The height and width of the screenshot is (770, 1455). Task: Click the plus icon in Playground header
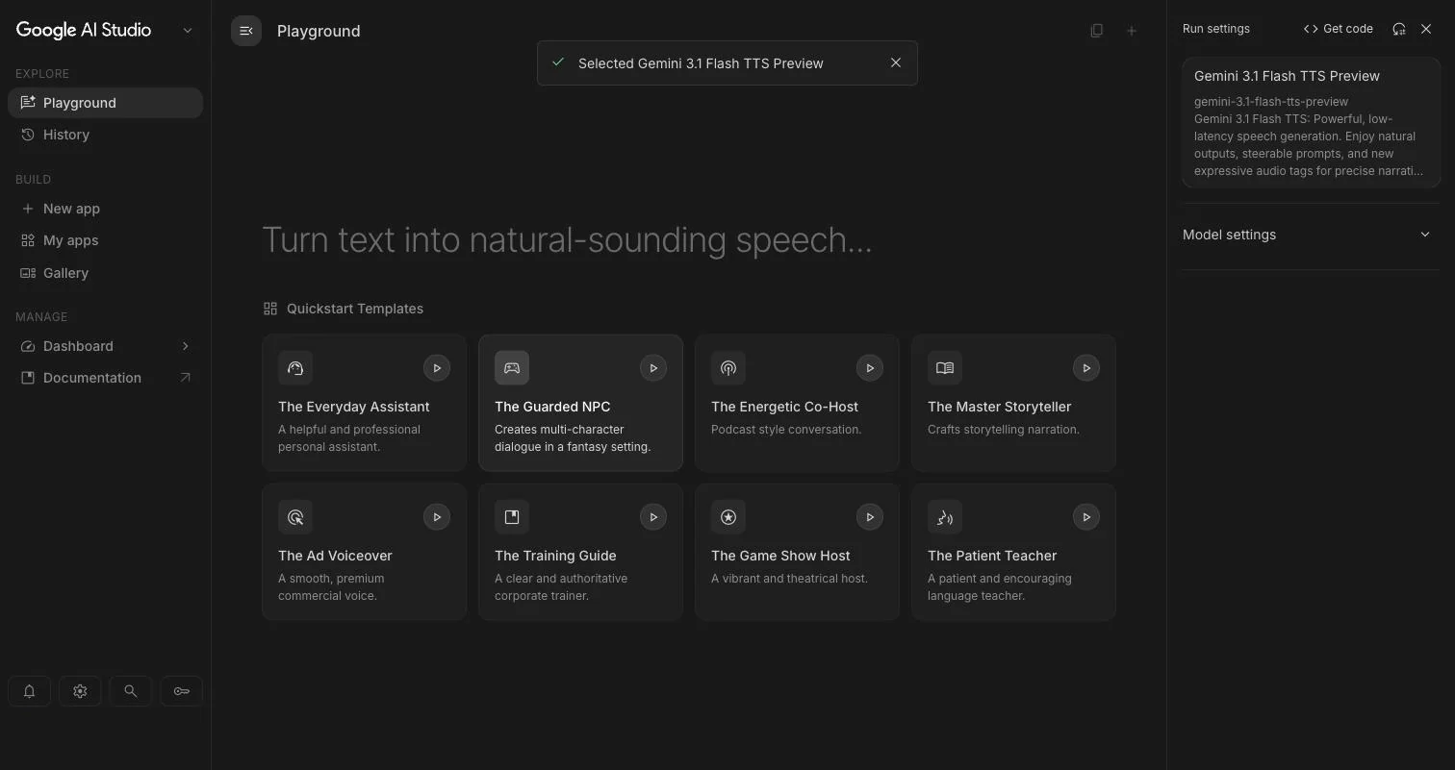pyautogui.click(x=1132, y=31)
